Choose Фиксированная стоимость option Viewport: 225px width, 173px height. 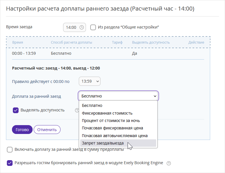coord(118,113)
